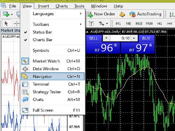Switch to H4 timeframe
The image size is (175, 131).
(170, 24)
